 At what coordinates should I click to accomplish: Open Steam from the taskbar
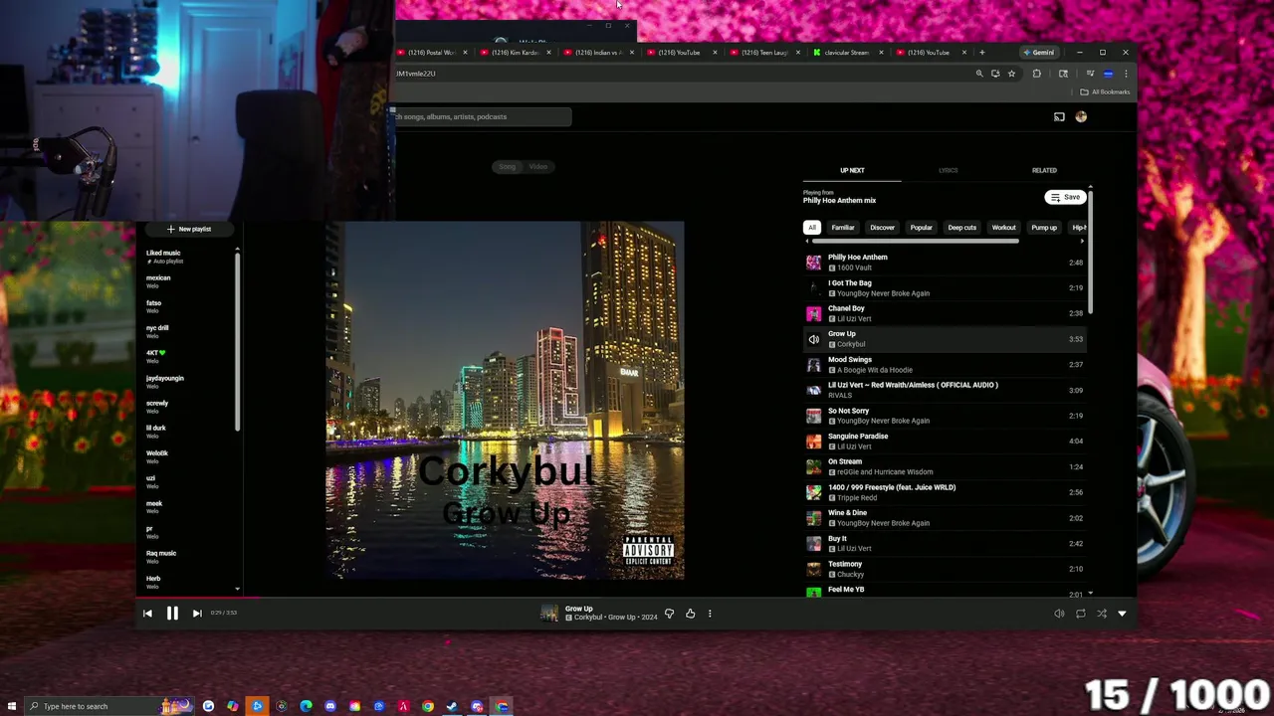click(452, 706)
